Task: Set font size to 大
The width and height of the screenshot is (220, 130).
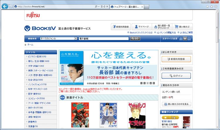Action: (189, 39)
